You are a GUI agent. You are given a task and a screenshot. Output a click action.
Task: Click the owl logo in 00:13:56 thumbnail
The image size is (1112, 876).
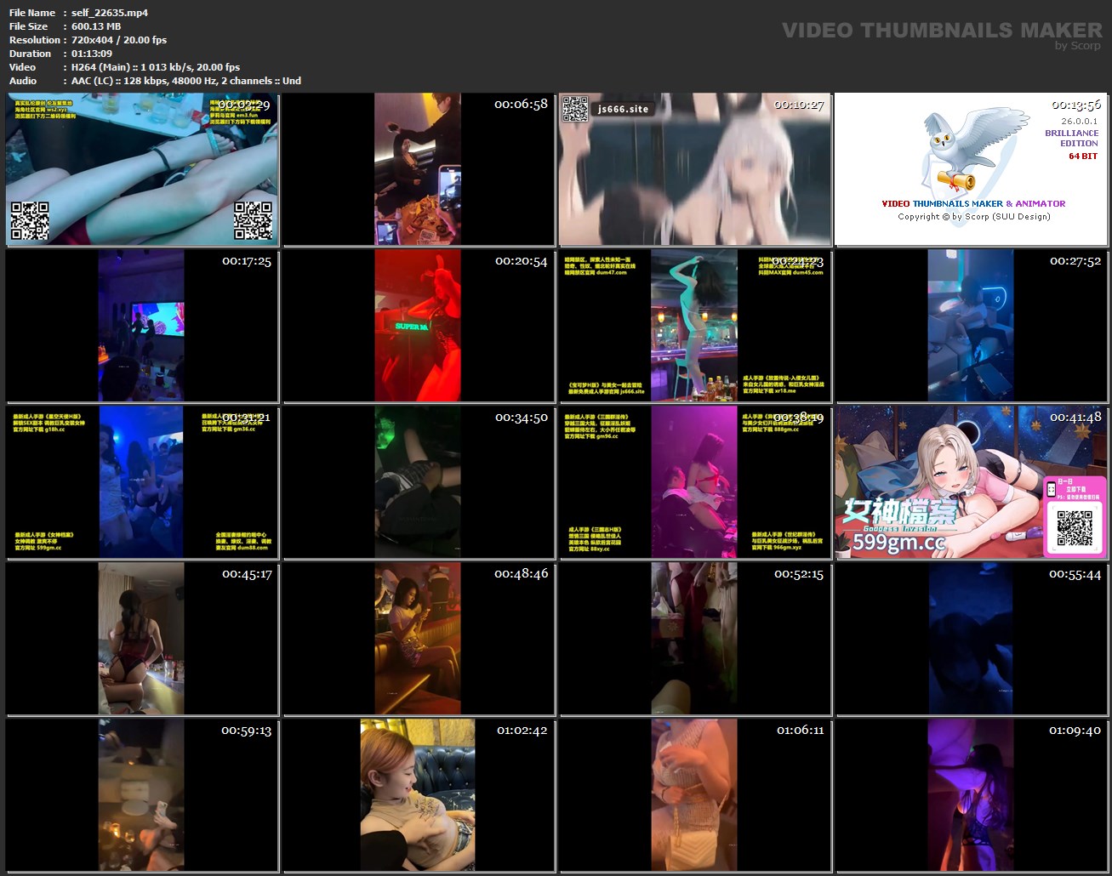[x=970, y=151]
